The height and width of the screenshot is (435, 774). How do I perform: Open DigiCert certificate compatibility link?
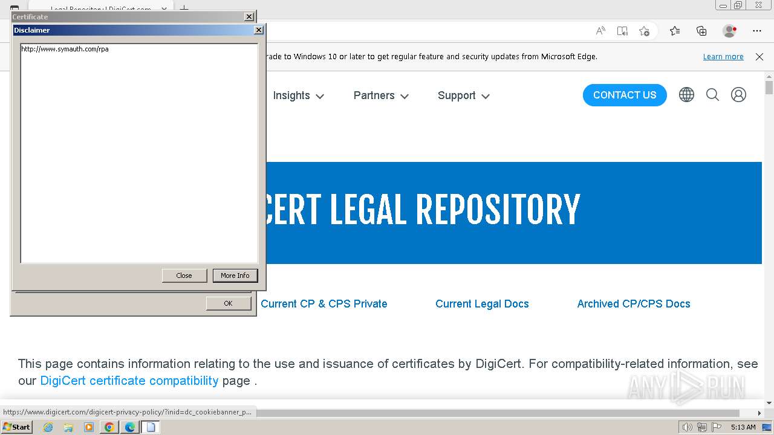tap(129, 381)
